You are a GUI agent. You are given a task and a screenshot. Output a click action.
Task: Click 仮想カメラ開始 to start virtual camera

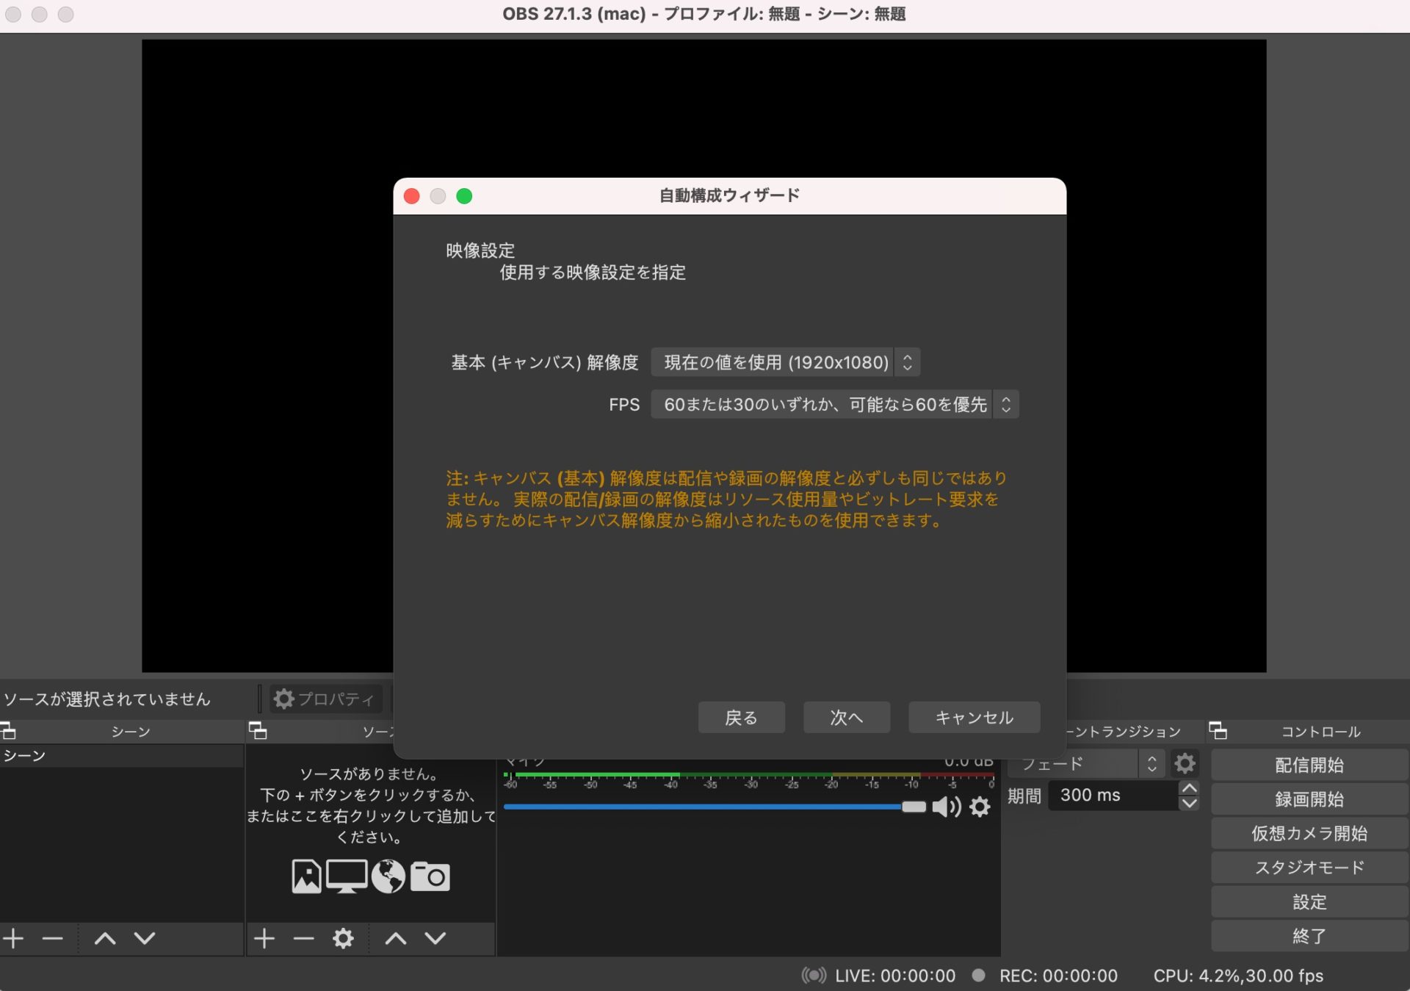click(x=1309, y=834)
